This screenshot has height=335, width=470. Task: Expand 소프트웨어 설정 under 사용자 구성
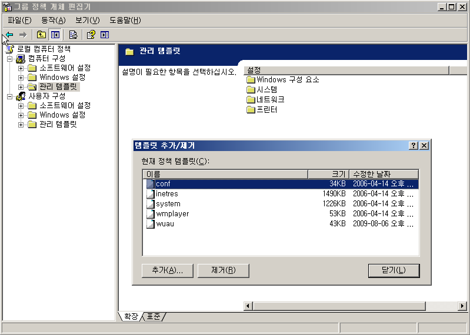click(21, 106)
